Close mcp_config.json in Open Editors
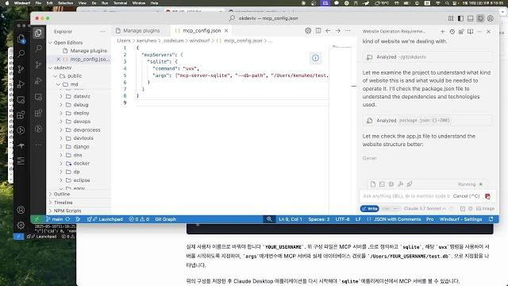This screenshot has height=286, width=508. point(58,60)
